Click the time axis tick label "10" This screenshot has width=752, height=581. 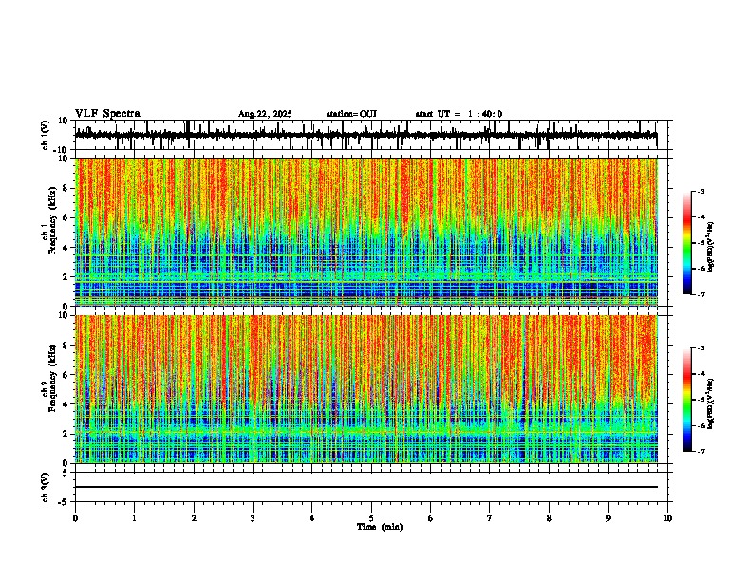667,518
